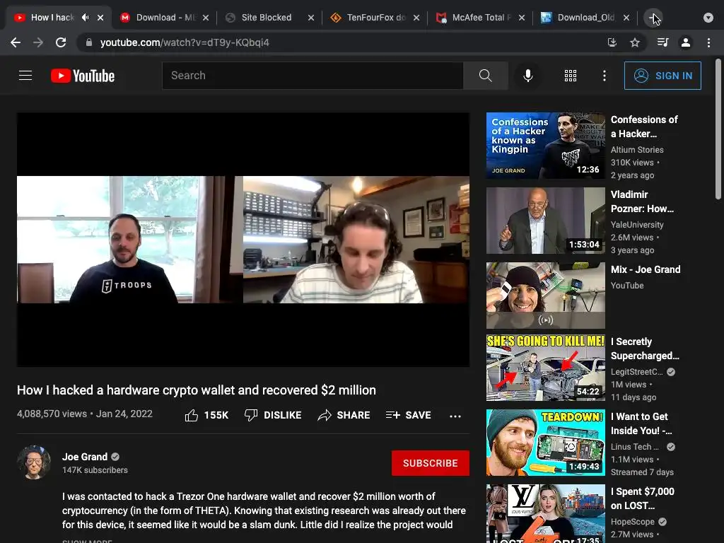
Task: Click the URL in the address bar
Action: pyautogui.click(x=185, y=42)
